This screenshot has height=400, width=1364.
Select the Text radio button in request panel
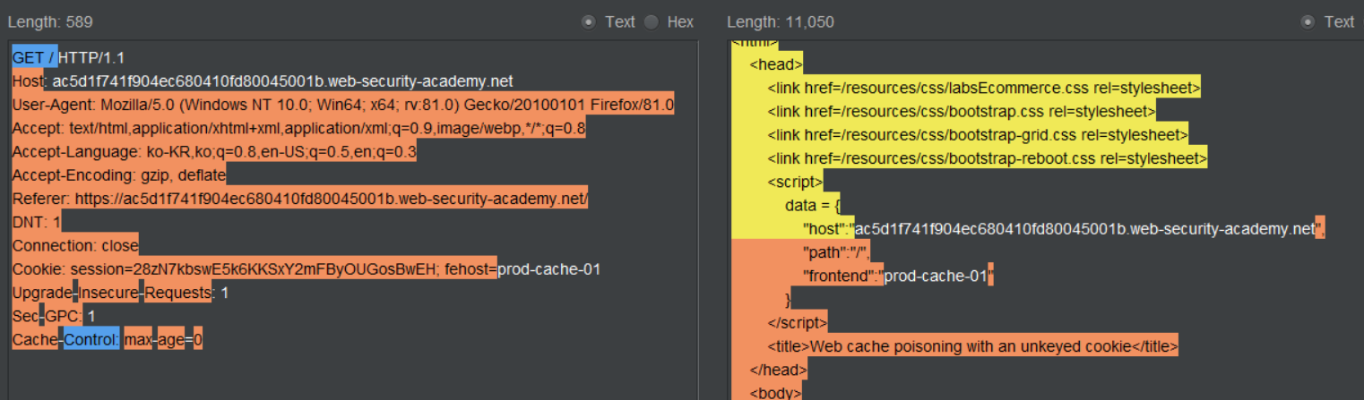point(588,21)
